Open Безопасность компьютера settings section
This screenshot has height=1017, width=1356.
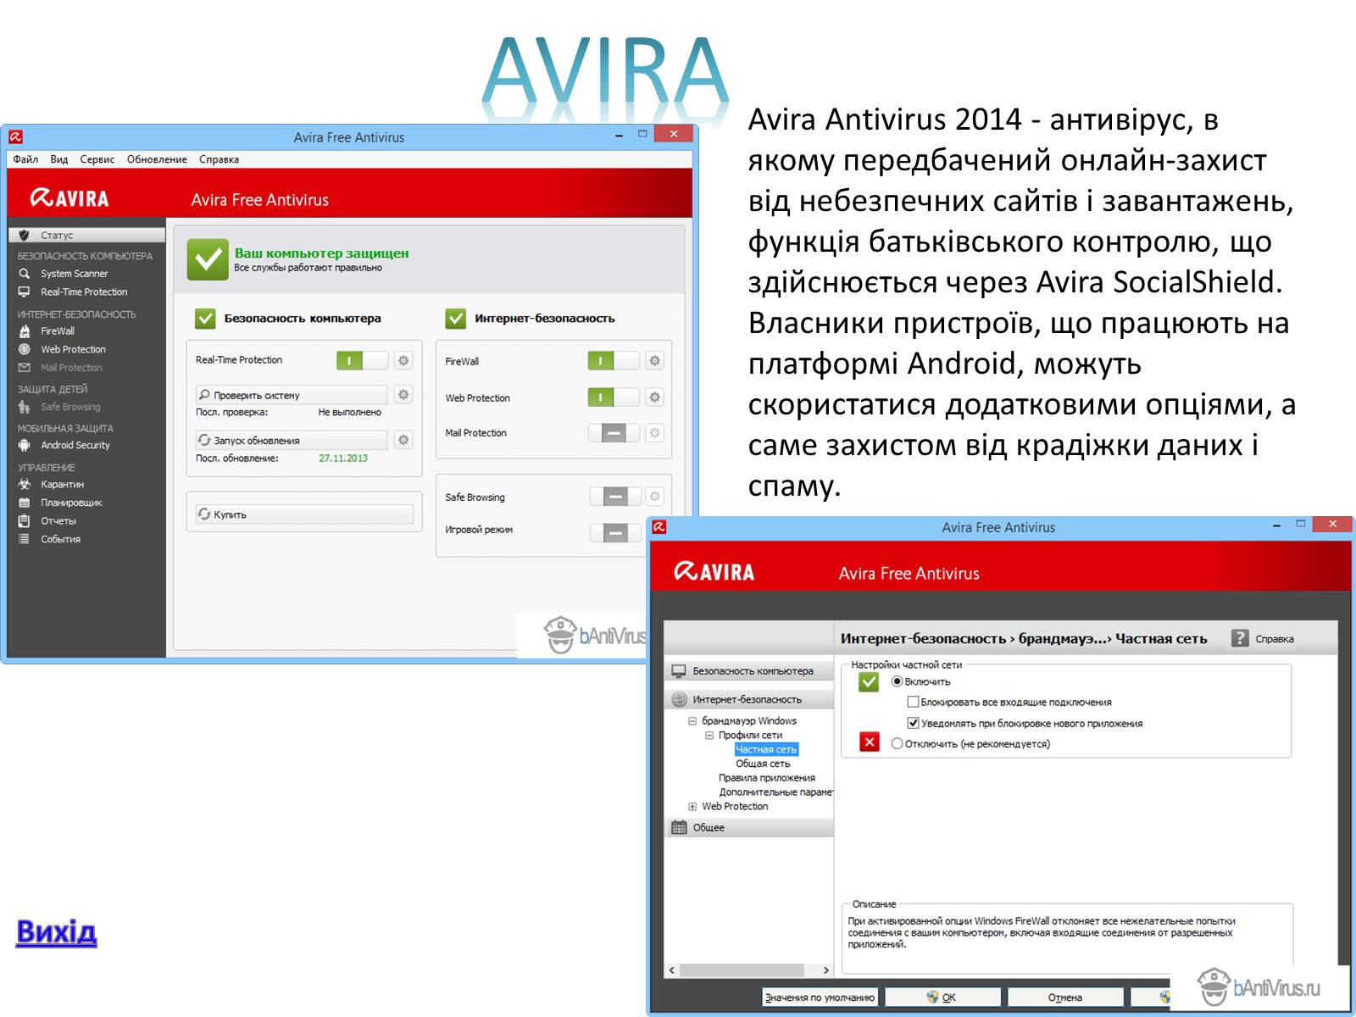point(750,671)
